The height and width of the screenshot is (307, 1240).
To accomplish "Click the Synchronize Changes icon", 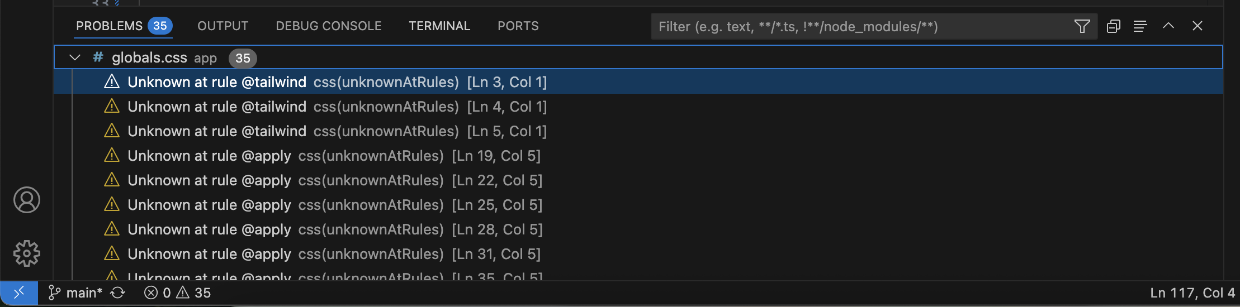I will (117, 292).
